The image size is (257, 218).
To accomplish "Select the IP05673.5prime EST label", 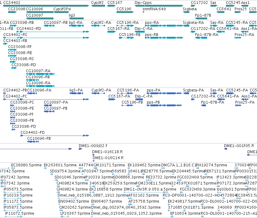I will tap(18, 189).
